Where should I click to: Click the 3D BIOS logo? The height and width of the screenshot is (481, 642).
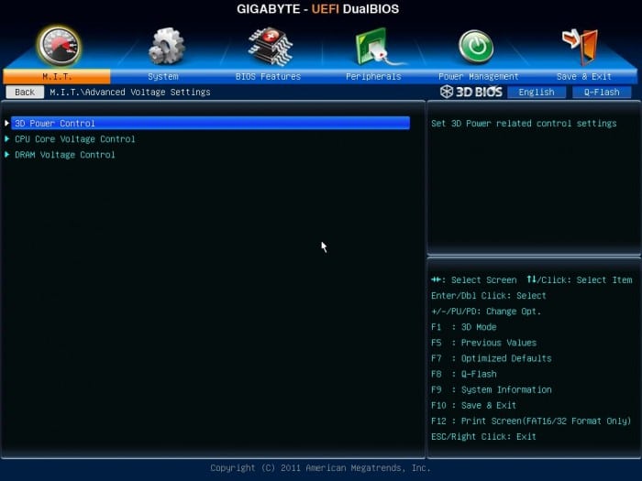pyautogui.click(x=471, y=92)
